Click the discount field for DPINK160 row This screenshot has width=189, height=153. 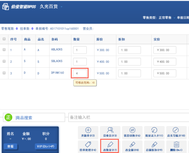coord(129,73)
